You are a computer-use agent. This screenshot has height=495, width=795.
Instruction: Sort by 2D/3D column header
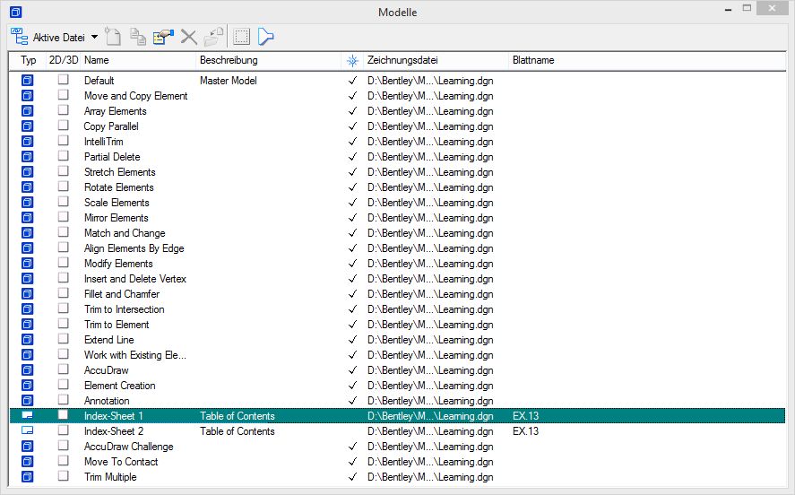pos(64,60)
